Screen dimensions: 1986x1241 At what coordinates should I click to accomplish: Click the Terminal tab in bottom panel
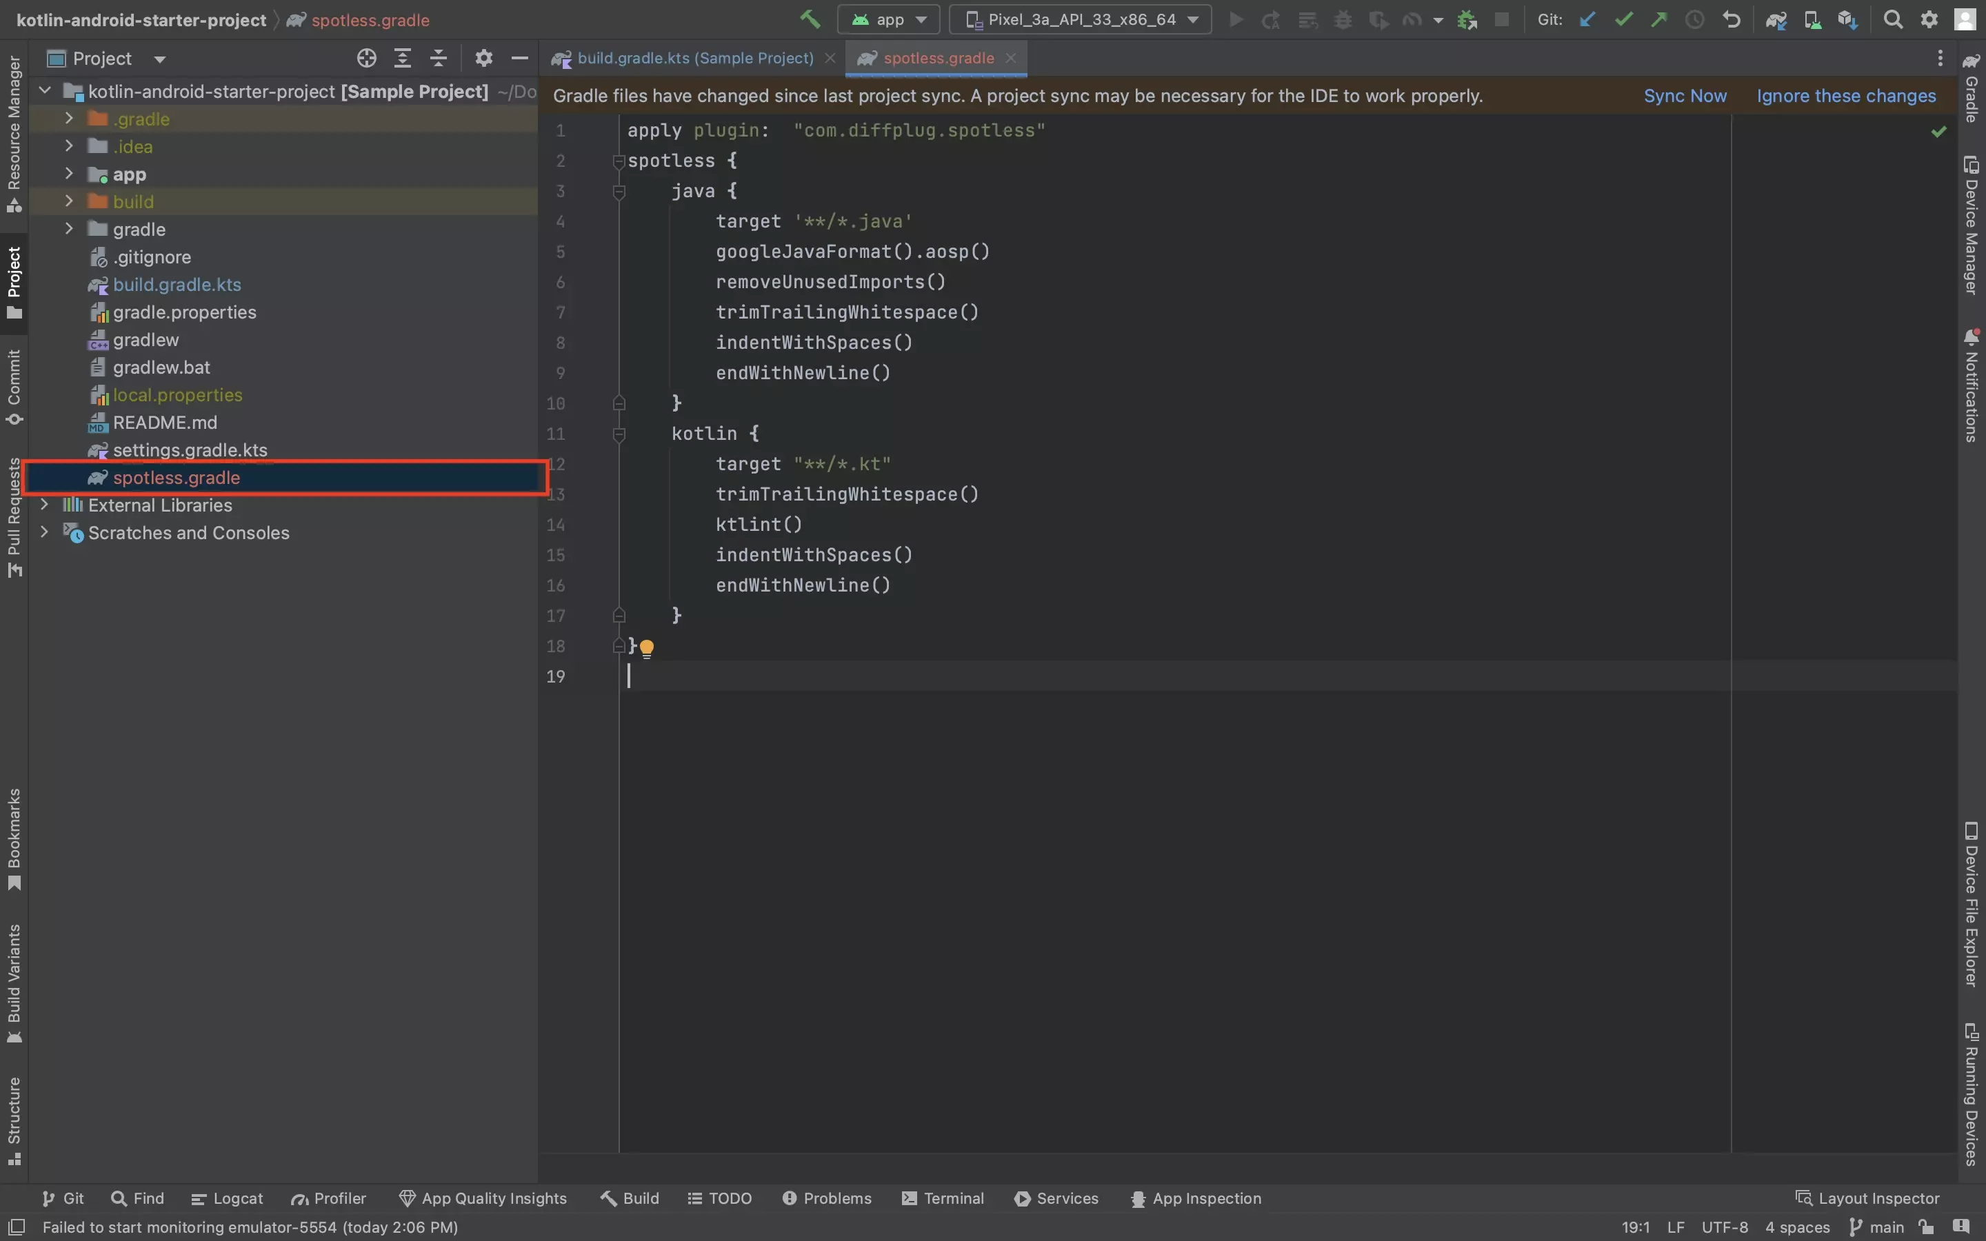[943, 1197]
